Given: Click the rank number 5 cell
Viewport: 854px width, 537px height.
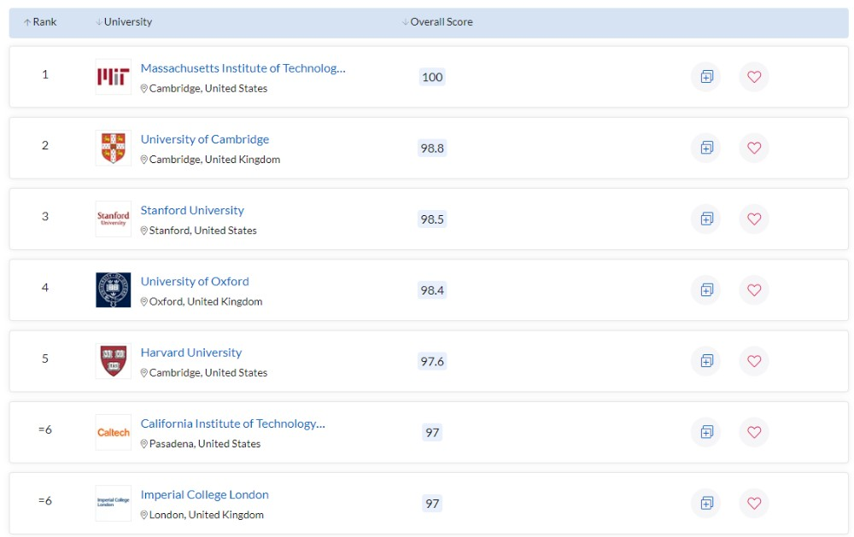Looking at the screenshot, I should (x=45, y=359).
